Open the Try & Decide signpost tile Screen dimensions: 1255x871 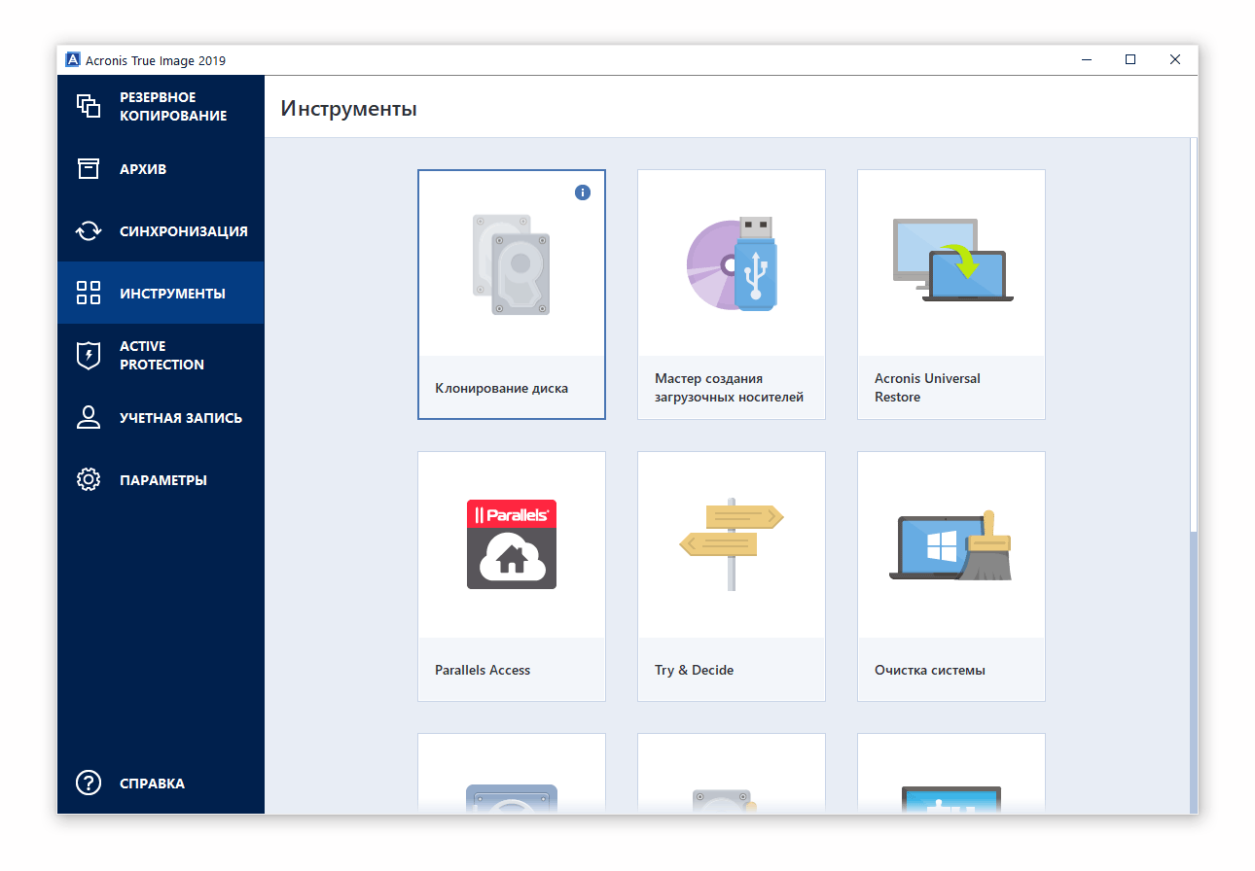tap(732, 576)
